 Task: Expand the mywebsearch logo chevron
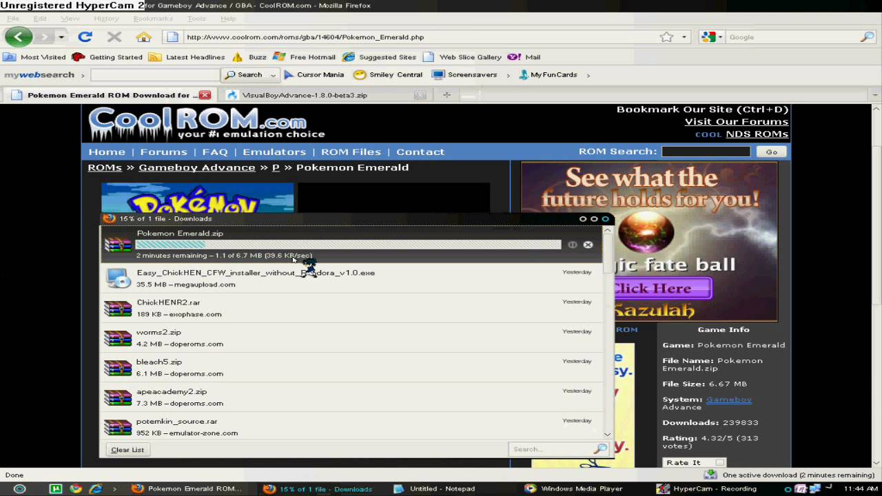click(83, 74)
